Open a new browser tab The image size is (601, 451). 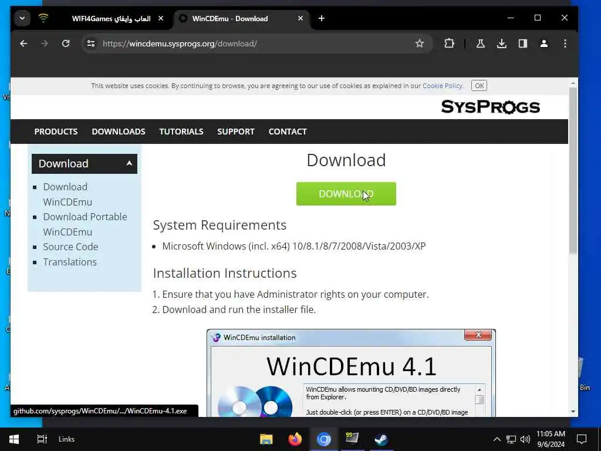click(x=322, y=18)
